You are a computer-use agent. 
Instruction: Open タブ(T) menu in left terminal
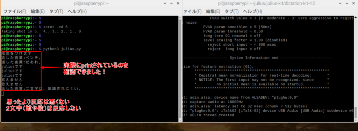pos(56,11)
